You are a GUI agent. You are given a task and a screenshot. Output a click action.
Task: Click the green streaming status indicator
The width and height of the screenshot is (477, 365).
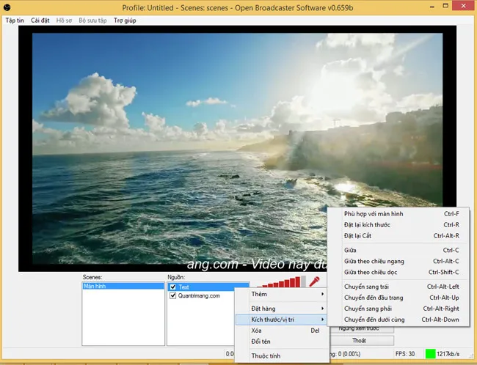[430, 353]
